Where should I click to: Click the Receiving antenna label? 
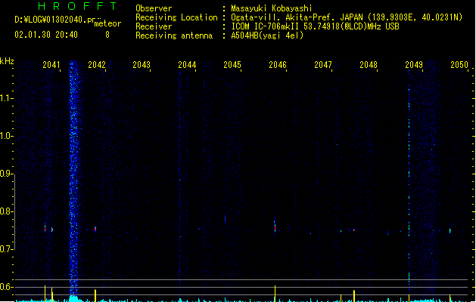(x=174, y=35)
